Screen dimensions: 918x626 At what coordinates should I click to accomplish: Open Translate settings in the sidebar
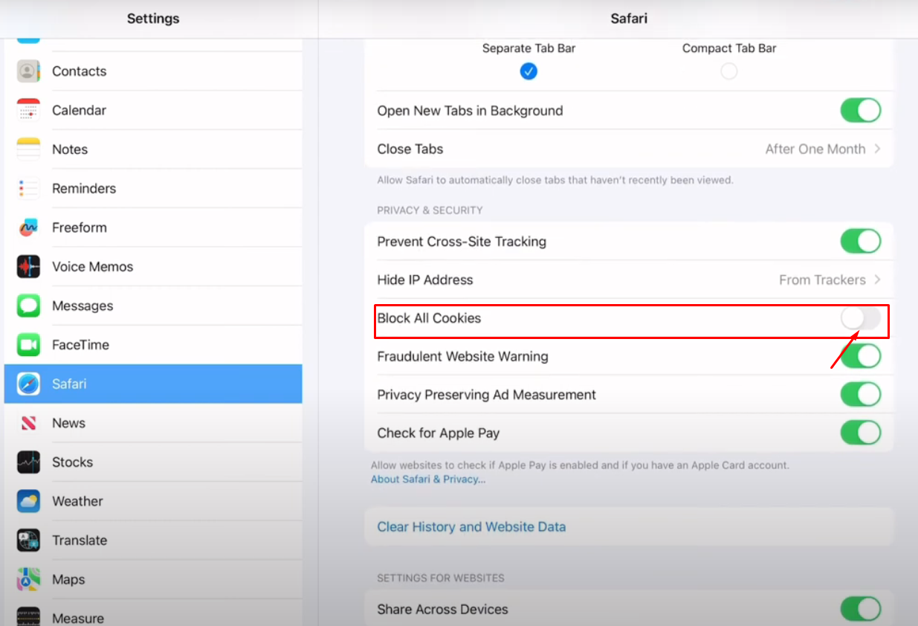click(153, 541)
